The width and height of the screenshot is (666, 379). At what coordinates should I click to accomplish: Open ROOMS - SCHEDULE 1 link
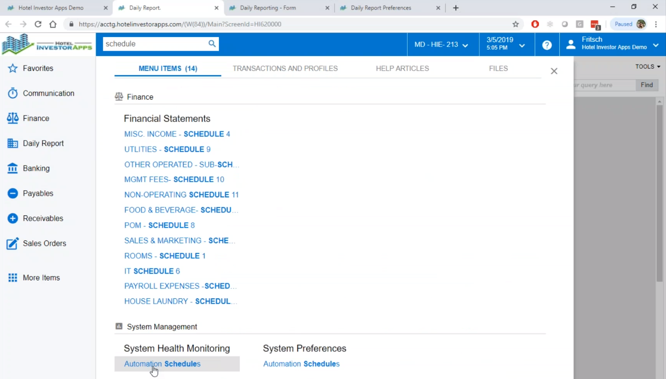pyautogui.click(x=165, y=256)
